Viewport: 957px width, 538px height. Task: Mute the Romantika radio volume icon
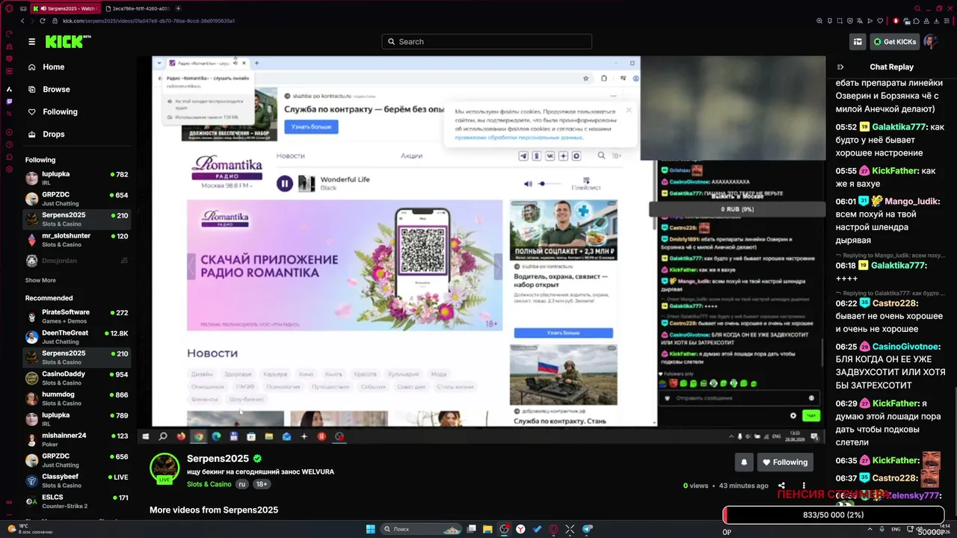click(528, 184)
